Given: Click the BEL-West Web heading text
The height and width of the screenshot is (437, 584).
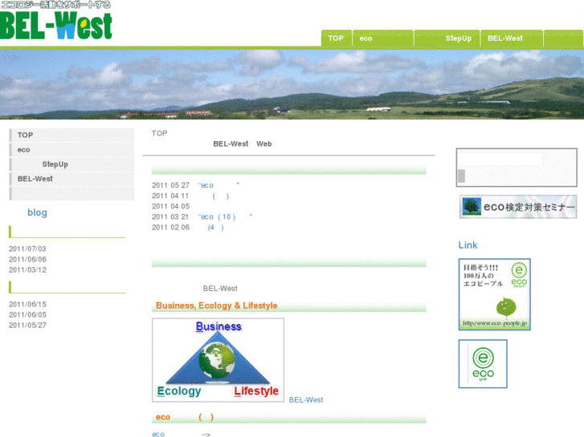Looking at the screenshot, I should point(243,144).
